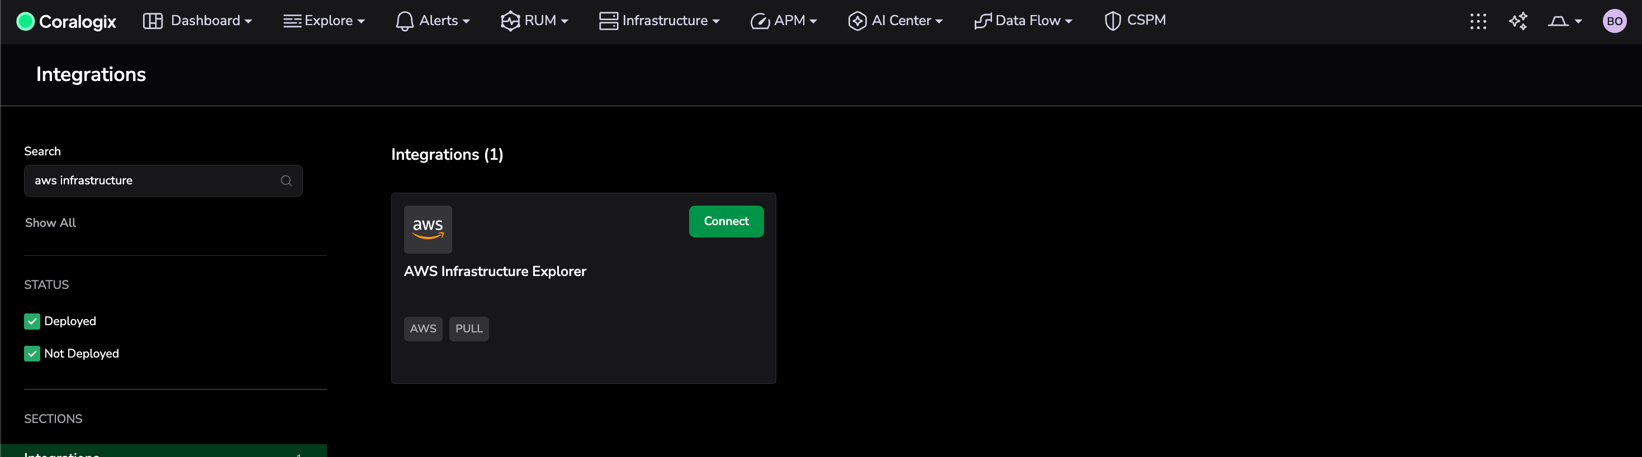Open the Explore menu label

328,21
